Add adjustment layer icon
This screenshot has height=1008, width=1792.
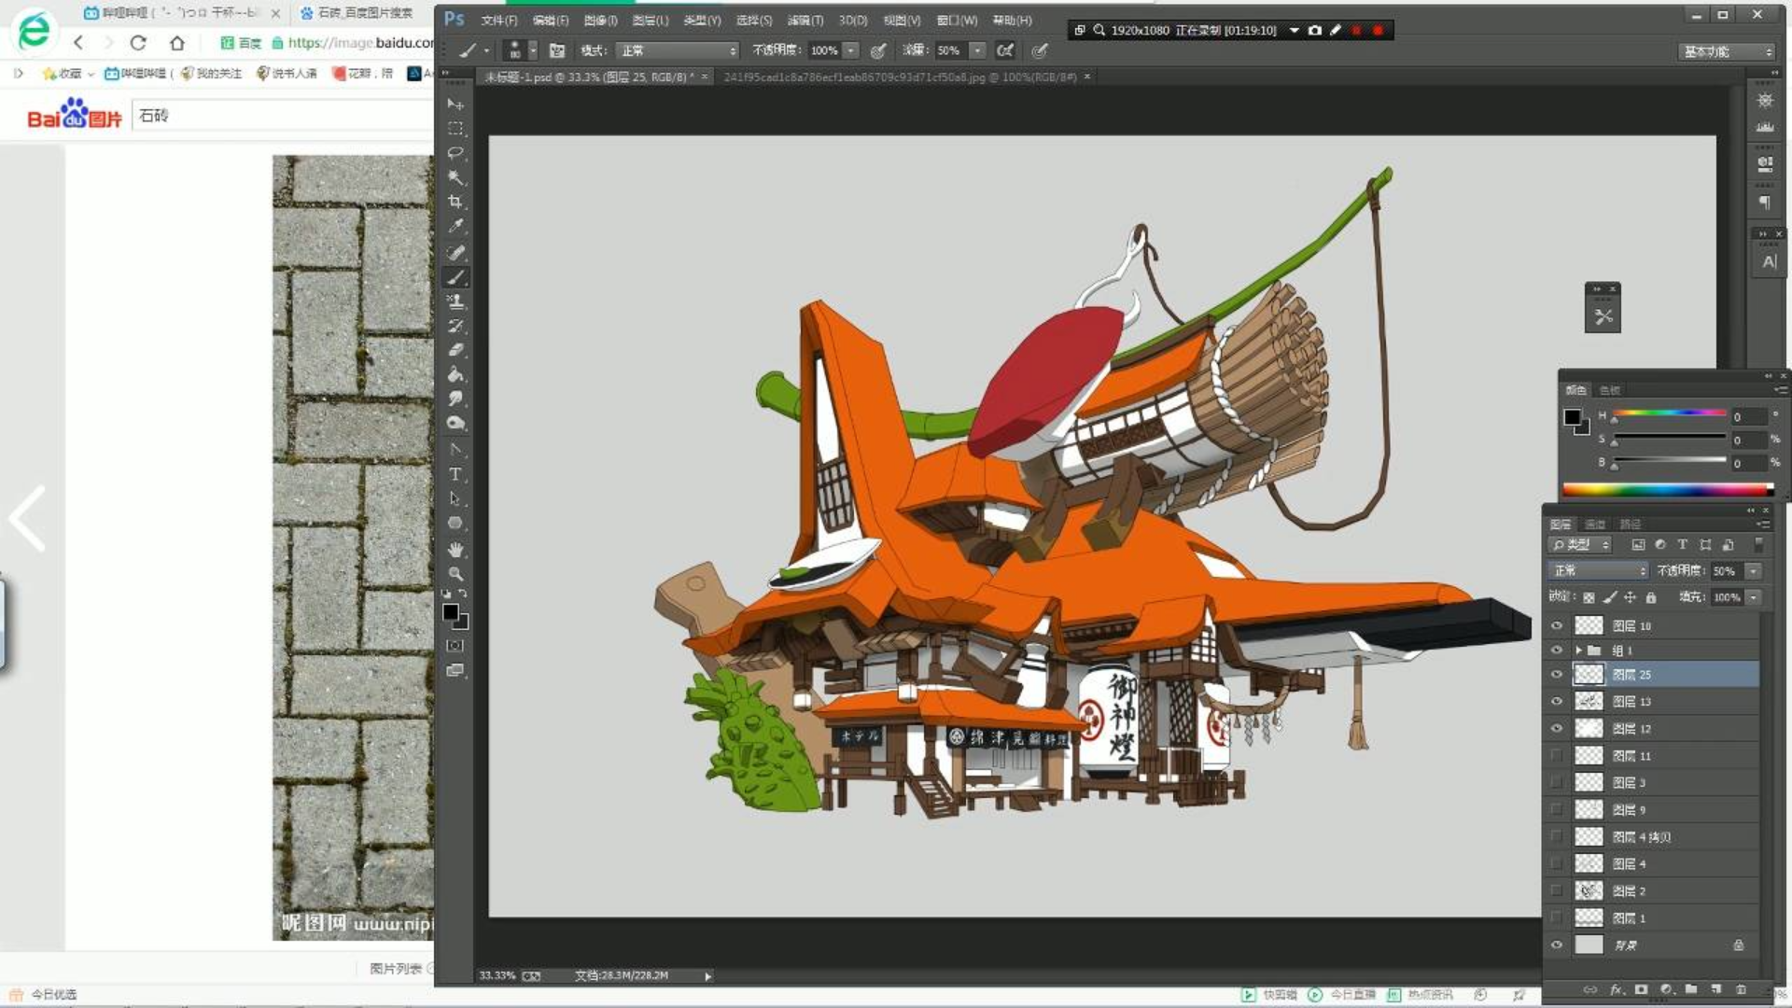(x=1666, y=989)
